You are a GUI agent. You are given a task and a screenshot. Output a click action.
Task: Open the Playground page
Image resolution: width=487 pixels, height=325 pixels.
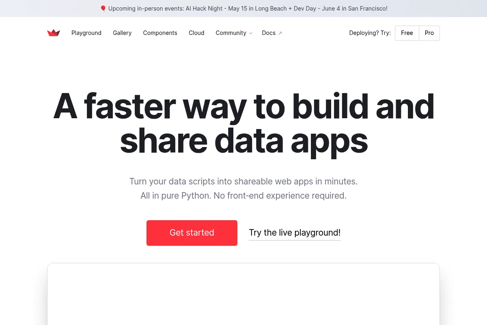tap(86, 33)
